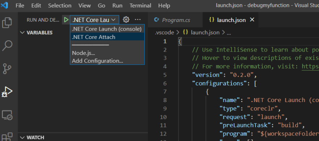Open the Edit menu
Image resolution: width=319 pixels, height=141 pixels.
click(36, 5)
